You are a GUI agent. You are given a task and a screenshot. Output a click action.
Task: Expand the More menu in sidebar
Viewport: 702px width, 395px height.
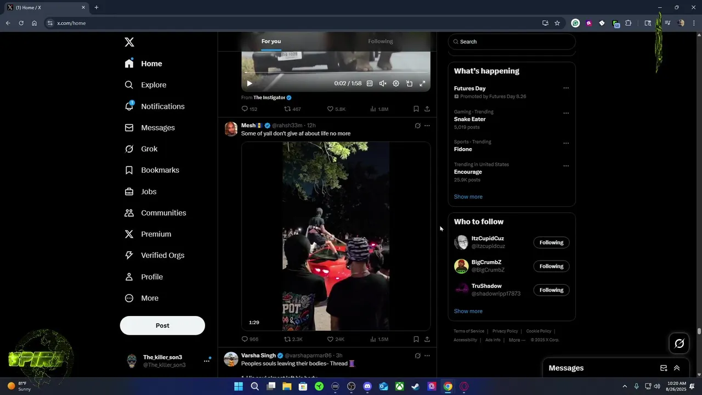click(x=142, y=298)
